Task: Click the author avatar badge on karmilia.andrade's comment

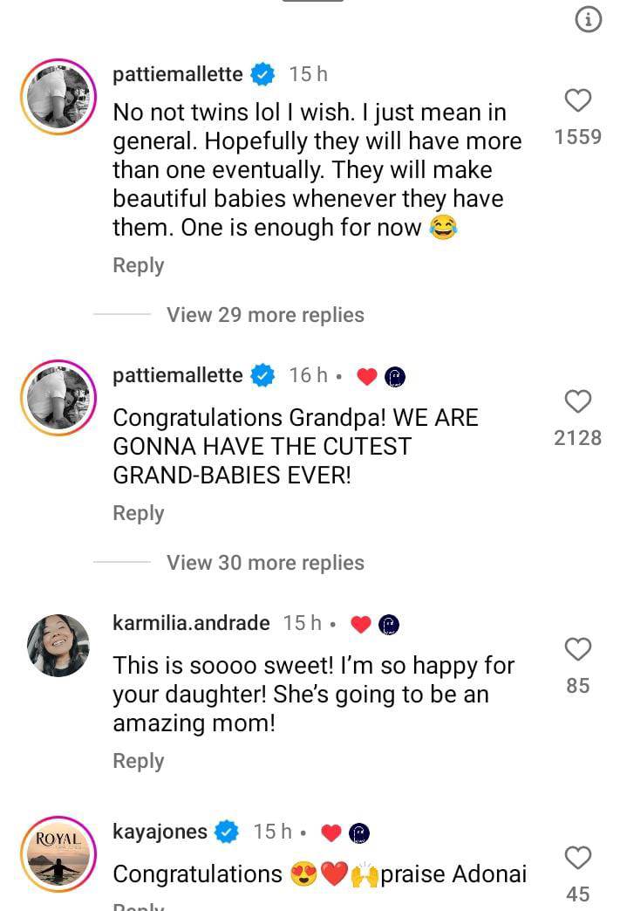Action: click(390, 625)
